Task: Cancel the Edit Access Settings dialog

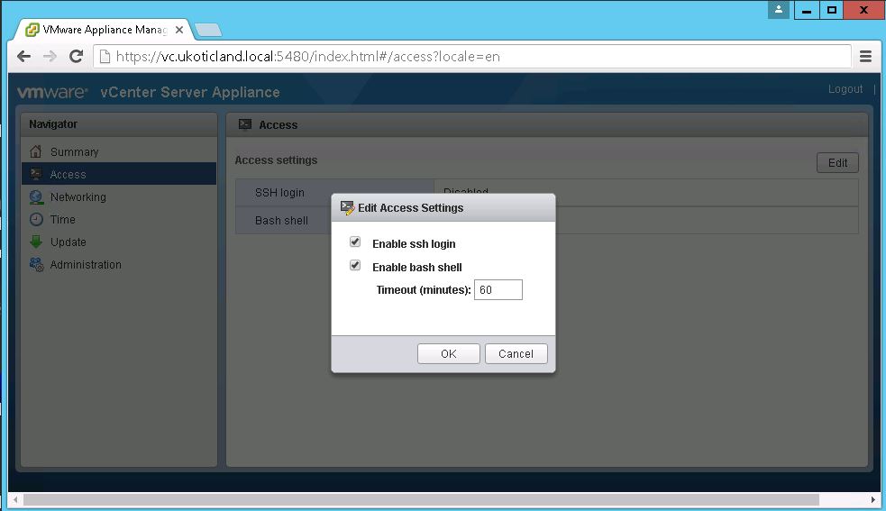Action: point(516,354)
